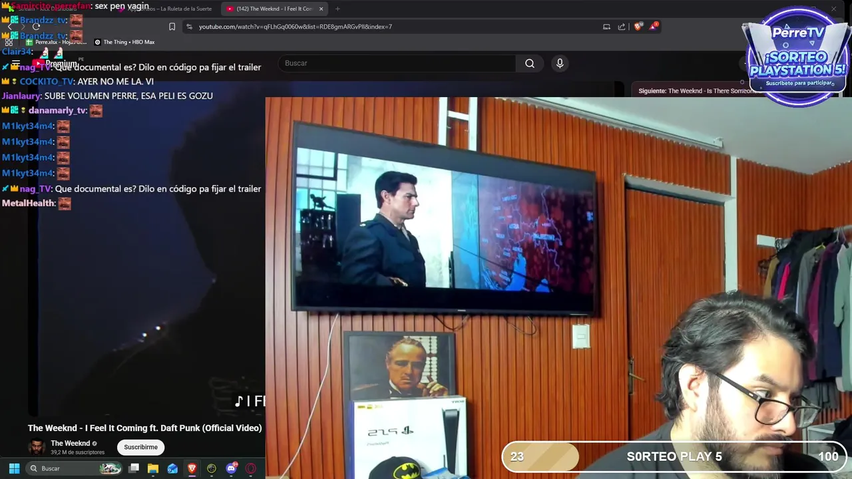Open Opera browser from the taskbar
The width and height of the screenshot is (852, 479).
(x=251, y=468)
